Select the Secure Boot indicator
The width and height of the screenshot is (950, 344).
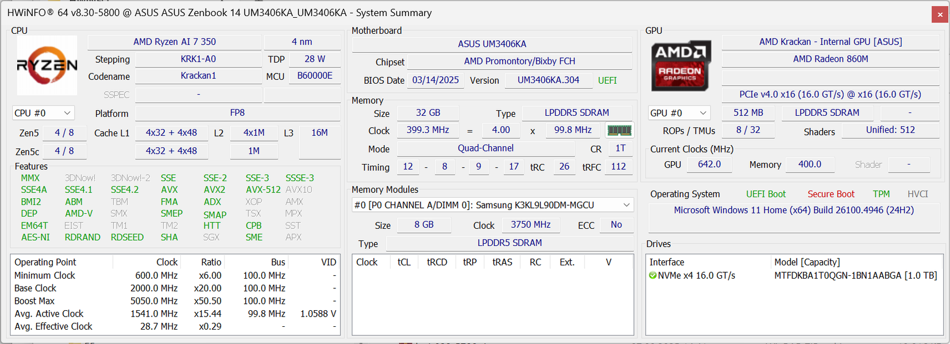[x=831, y=194]
